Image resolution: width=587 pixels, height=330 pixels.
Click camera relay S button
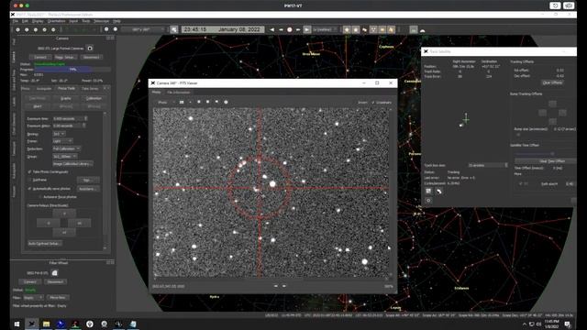pos(64,232)
